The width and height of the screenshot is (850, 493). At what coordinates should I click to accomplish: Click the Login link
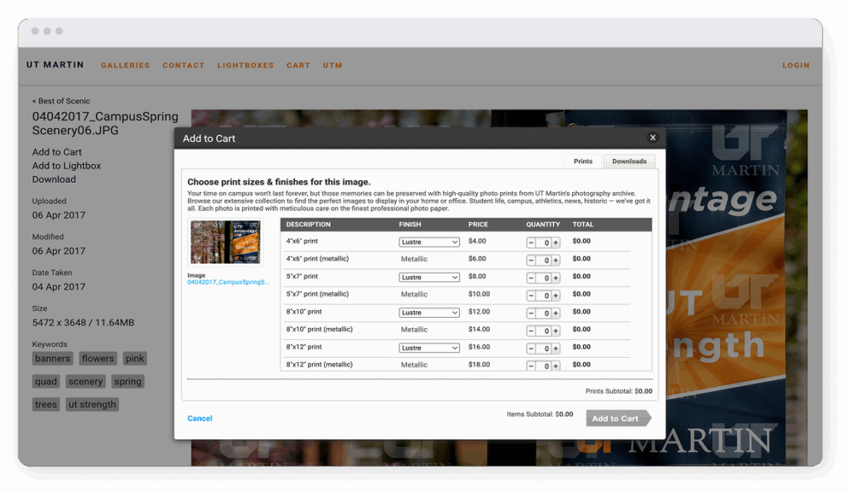coord(796,65)
